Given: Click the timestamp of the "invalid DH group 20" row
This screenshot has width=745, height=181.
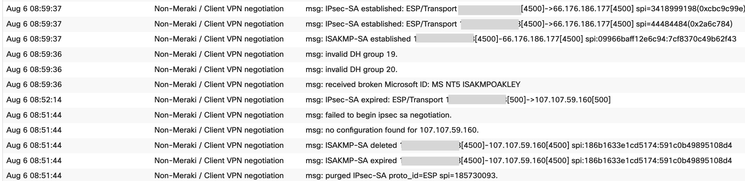Looking at the screenshot, I should 34,69.
